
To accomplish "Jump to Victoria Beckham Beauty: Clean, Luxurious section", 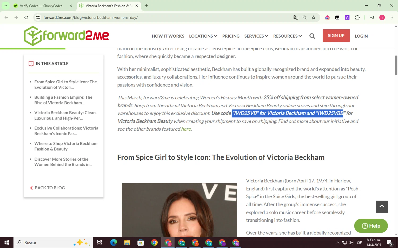I will click(66, 115).
